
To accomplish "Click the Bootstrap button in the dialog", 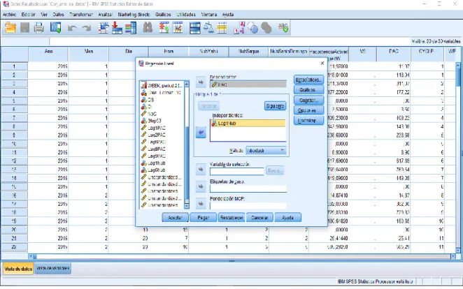I will tap(308, 121).
